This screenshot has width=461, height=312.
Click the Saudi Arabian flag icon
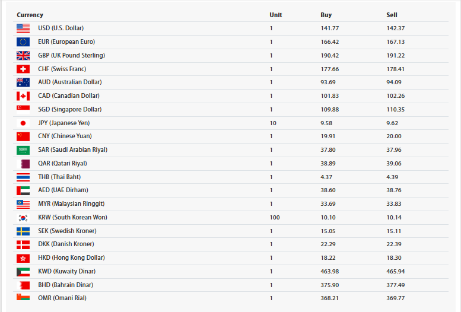click(23, 150)
